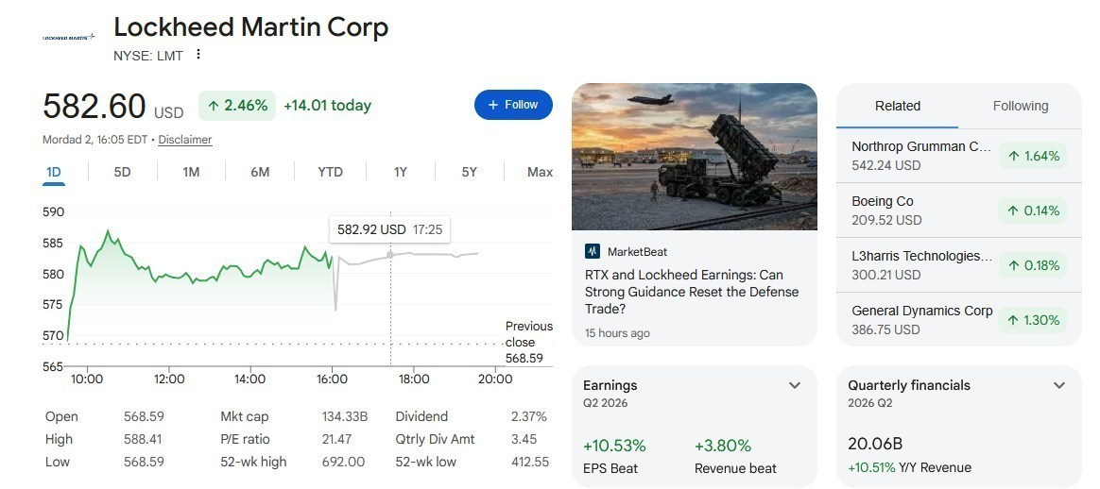Viewport: 1100px width, 489px height.
Task: Open the three-dot menu beside NYSE: LMT
Action: coord(198,54)
